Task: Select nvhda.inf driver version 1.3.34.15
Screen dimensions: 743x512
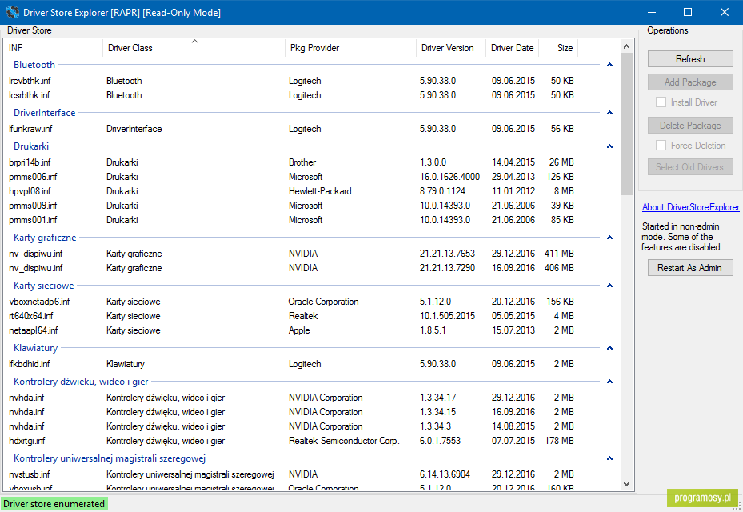Action: click(291, 412)
